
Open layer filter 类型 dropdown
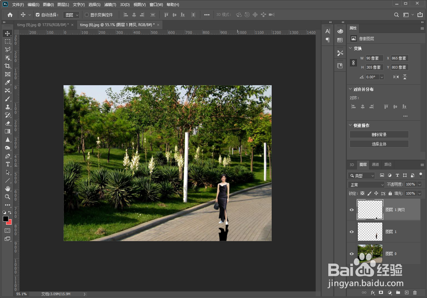[362, 175]
